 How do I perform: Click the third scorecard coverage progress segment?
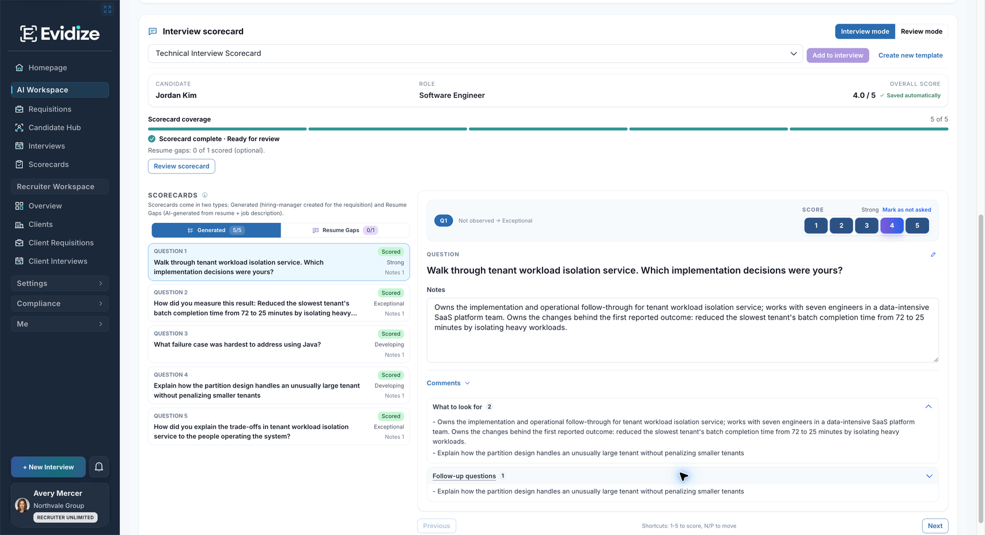coord(548,129)
